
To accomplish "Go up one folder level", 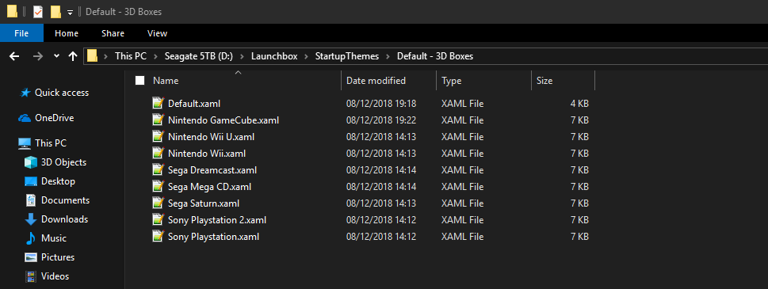I will [x=73, y=56].
